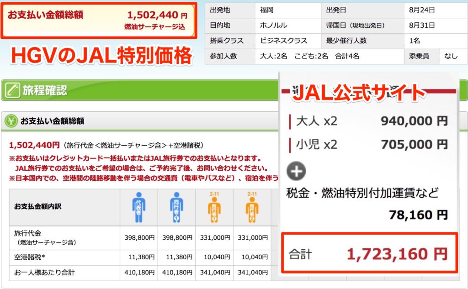This screenshot has width=468, height=289.
Task: Click the 78,160 円 taxes amount
Action: pyautogui.click(x=419, y=215)
